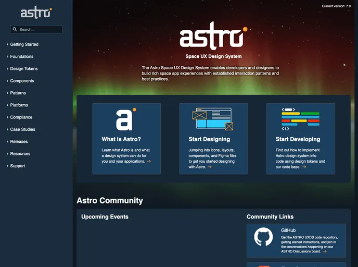Open the Foundations nav item
The height and width of the screenshot is (267, 358).
tap(22, 56)
